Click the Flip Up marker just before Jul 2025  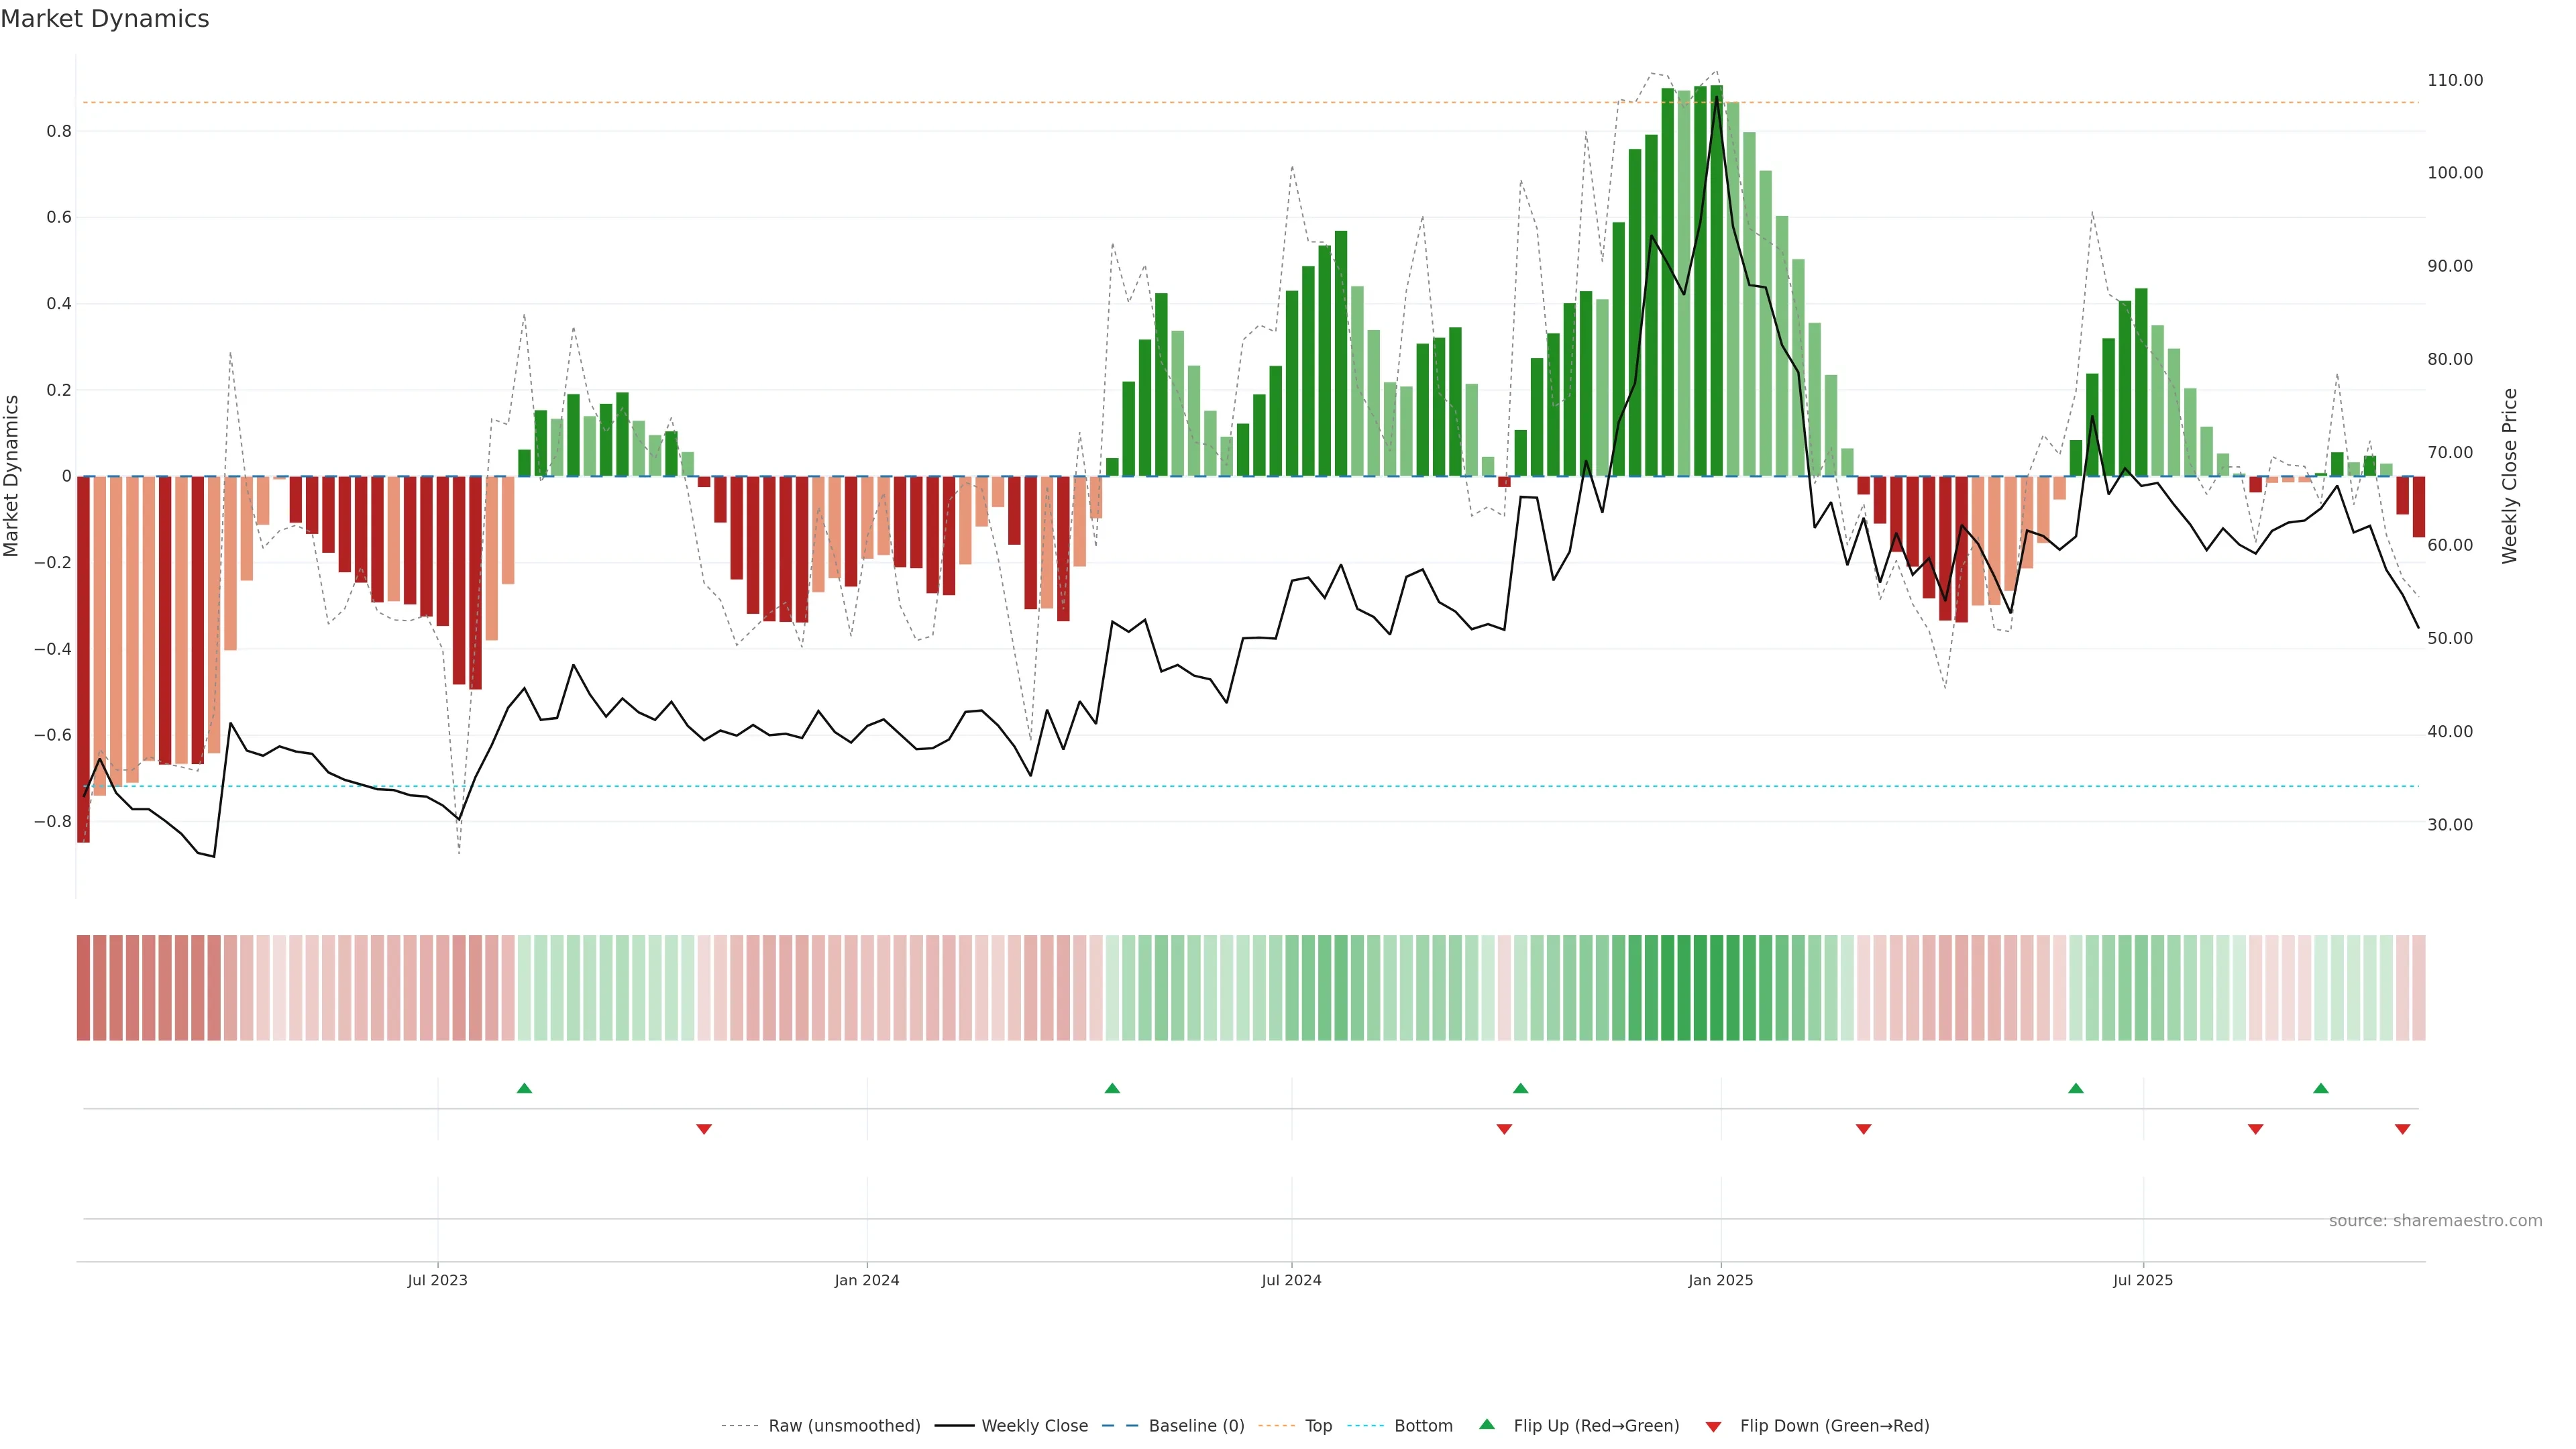[x=2076, y=1088]
